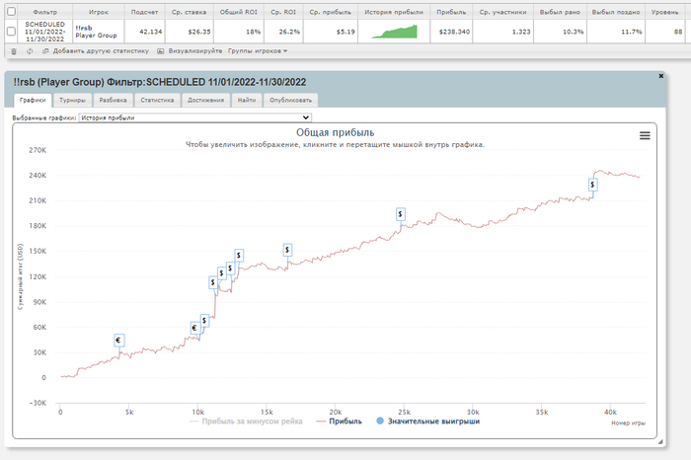691x460 pixels.
Task: Sort by Прибыль column header
Action: click(x=451, y=12)
